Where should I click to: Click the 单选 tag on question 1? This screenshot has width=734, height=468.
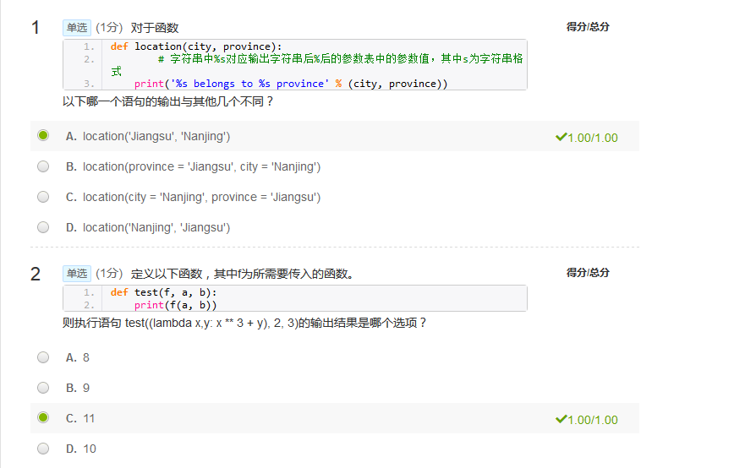[77, 28]
